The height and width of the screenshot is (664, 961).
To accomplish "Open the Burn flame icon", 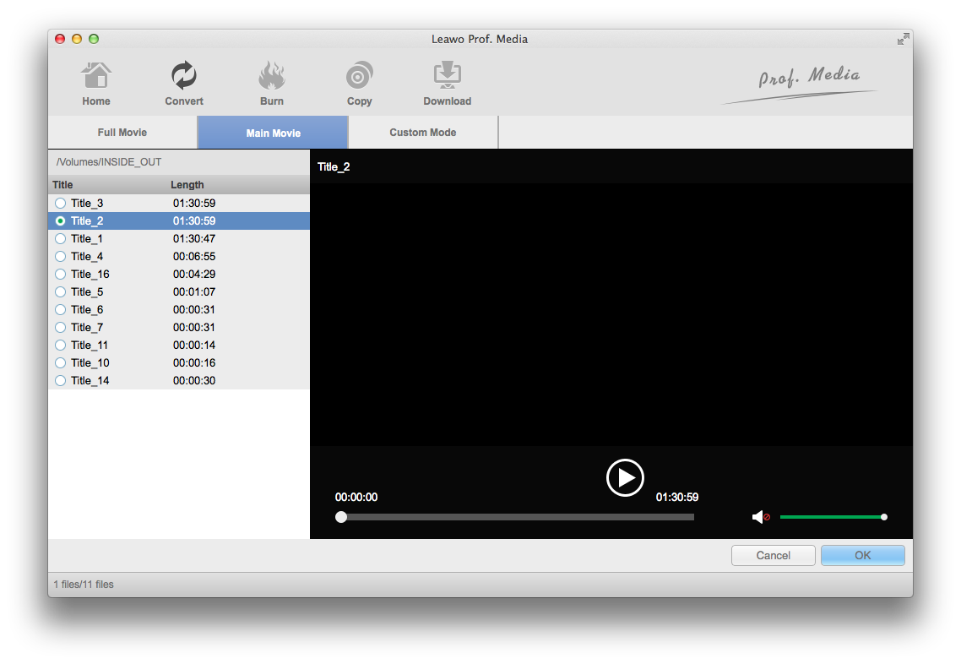I will pyautogui.click(x=272, y=77).
